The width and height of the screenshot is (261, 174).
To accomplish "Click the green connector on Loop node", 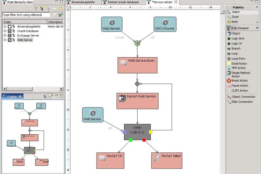I will click(x=131, y=140).
